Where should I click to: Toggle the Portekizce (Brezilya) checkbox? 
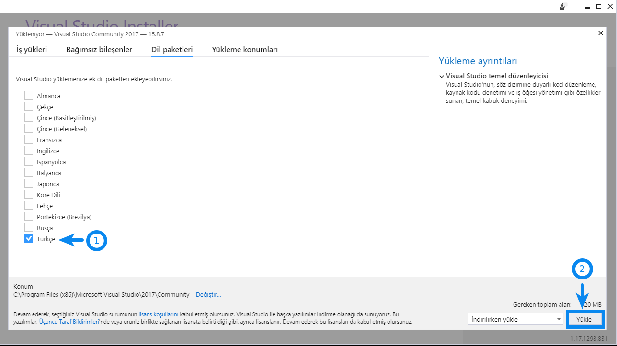pos(29,217)
